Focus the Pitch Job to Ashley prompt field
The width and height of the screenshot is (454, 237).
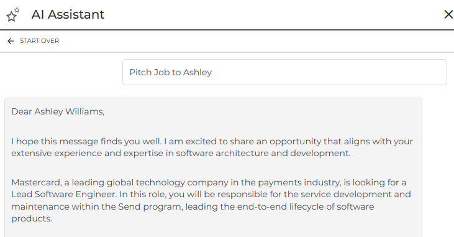tap(284, 72)
